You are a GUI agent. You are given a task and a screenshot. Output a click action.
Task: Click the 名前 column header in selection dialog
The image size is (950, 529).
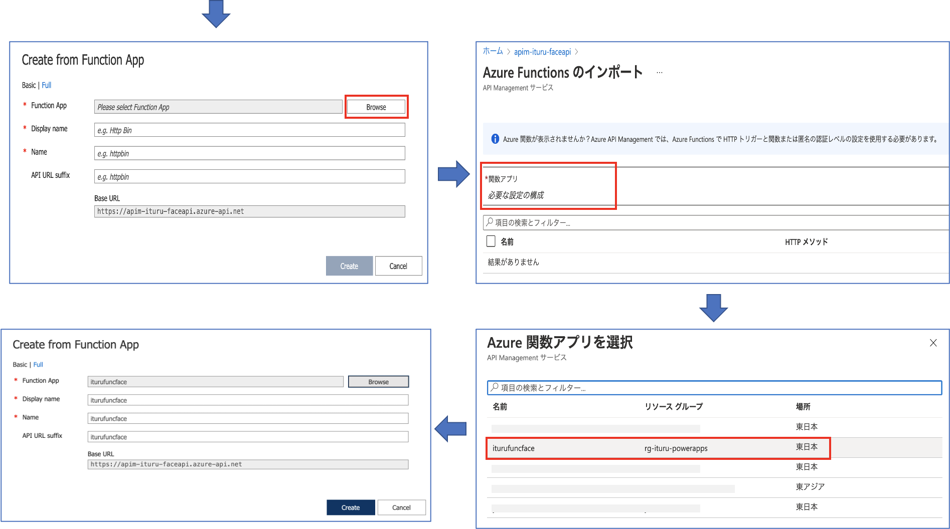pos(500,407)
